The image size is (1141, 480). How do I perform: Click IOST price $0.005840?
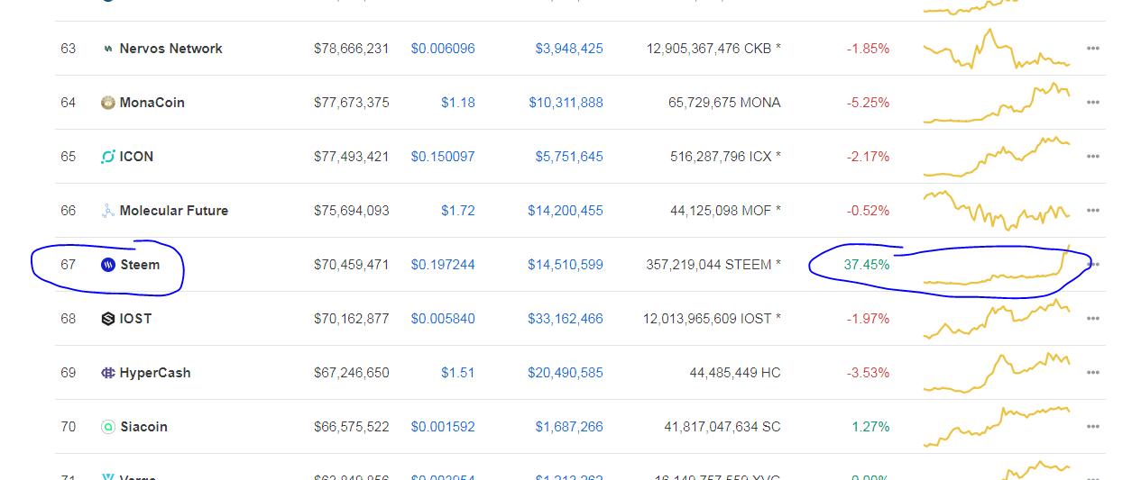pyautogui.click(x=443, y=319)
